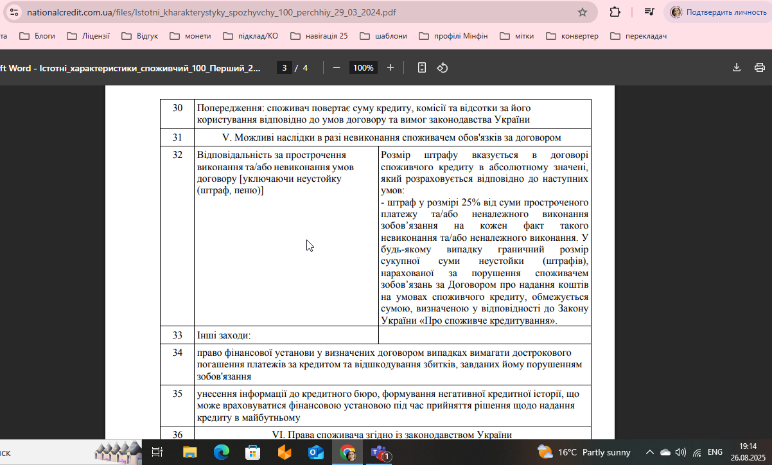Launch Microsoft Edge from the taskbar
This screenshot has width=772, height=465.
[221, 452]
